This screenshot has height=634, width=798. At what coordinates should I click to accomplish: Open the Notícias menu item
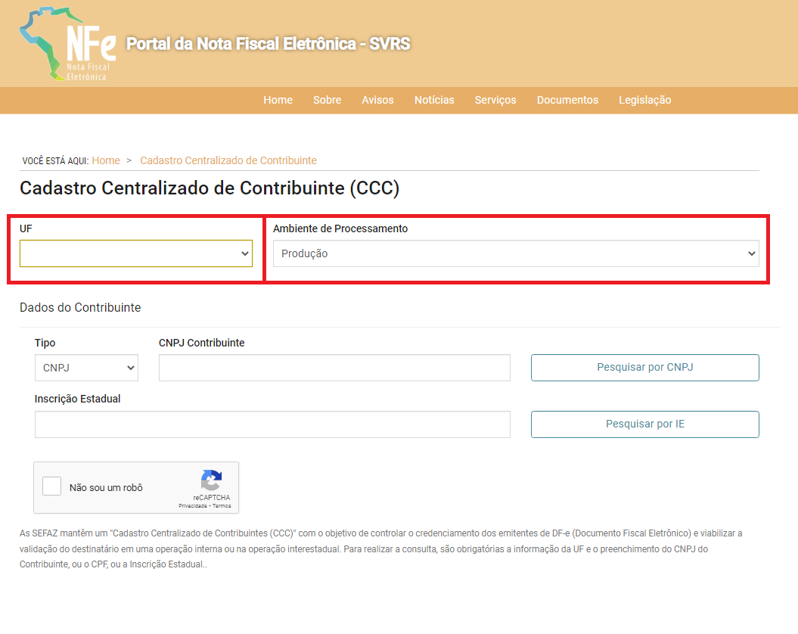pyautogui.click(x=434, y=100)
